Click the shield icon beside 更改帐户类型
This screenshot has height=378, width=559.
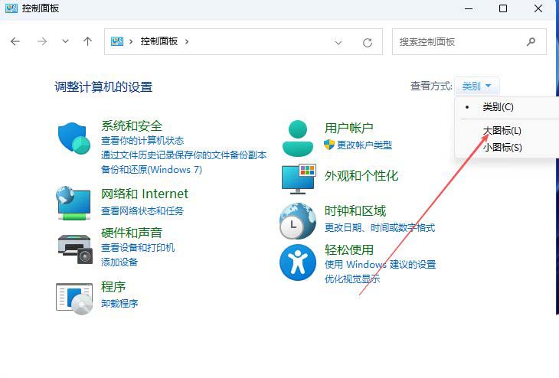click(x=329, y=145)
